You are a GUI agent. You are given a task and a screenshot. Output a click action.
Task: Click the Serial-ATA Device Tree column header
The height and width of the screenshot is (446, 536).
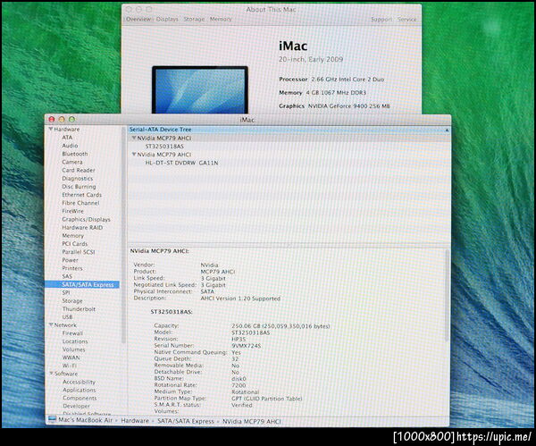(289, 130)
